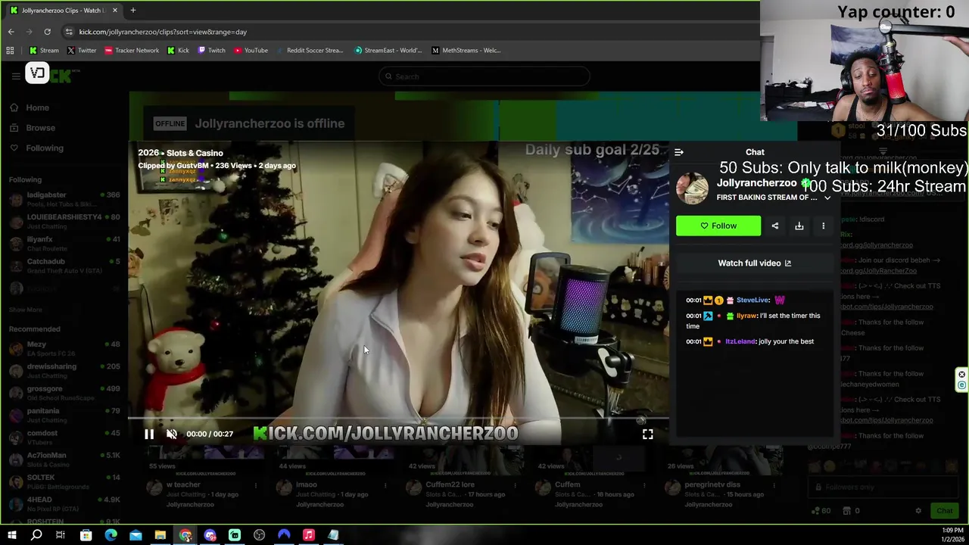Seek along the clip progress bar
The width and height of the screenshot is (969, 545).
click(398, 418)
